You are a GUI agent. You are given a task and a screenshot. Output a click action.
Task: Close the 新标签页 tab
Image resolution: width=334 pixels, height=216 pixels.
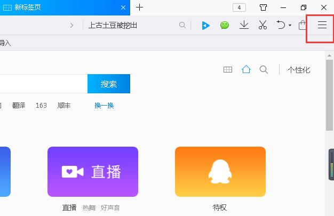coord(123,7)
